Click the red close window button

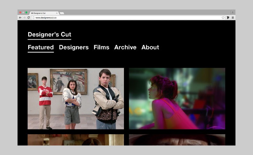[x=20, y=12]
